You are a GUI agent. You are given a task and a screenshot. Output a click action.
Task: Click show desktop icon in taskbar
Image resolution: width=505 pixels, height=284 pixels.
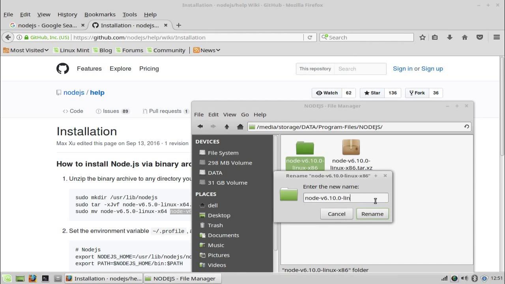tap(20, 278)
